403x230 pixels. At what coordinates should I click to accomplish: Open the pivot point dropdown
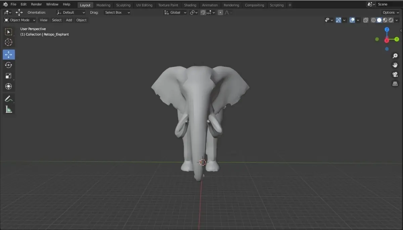tap(194, 12)
